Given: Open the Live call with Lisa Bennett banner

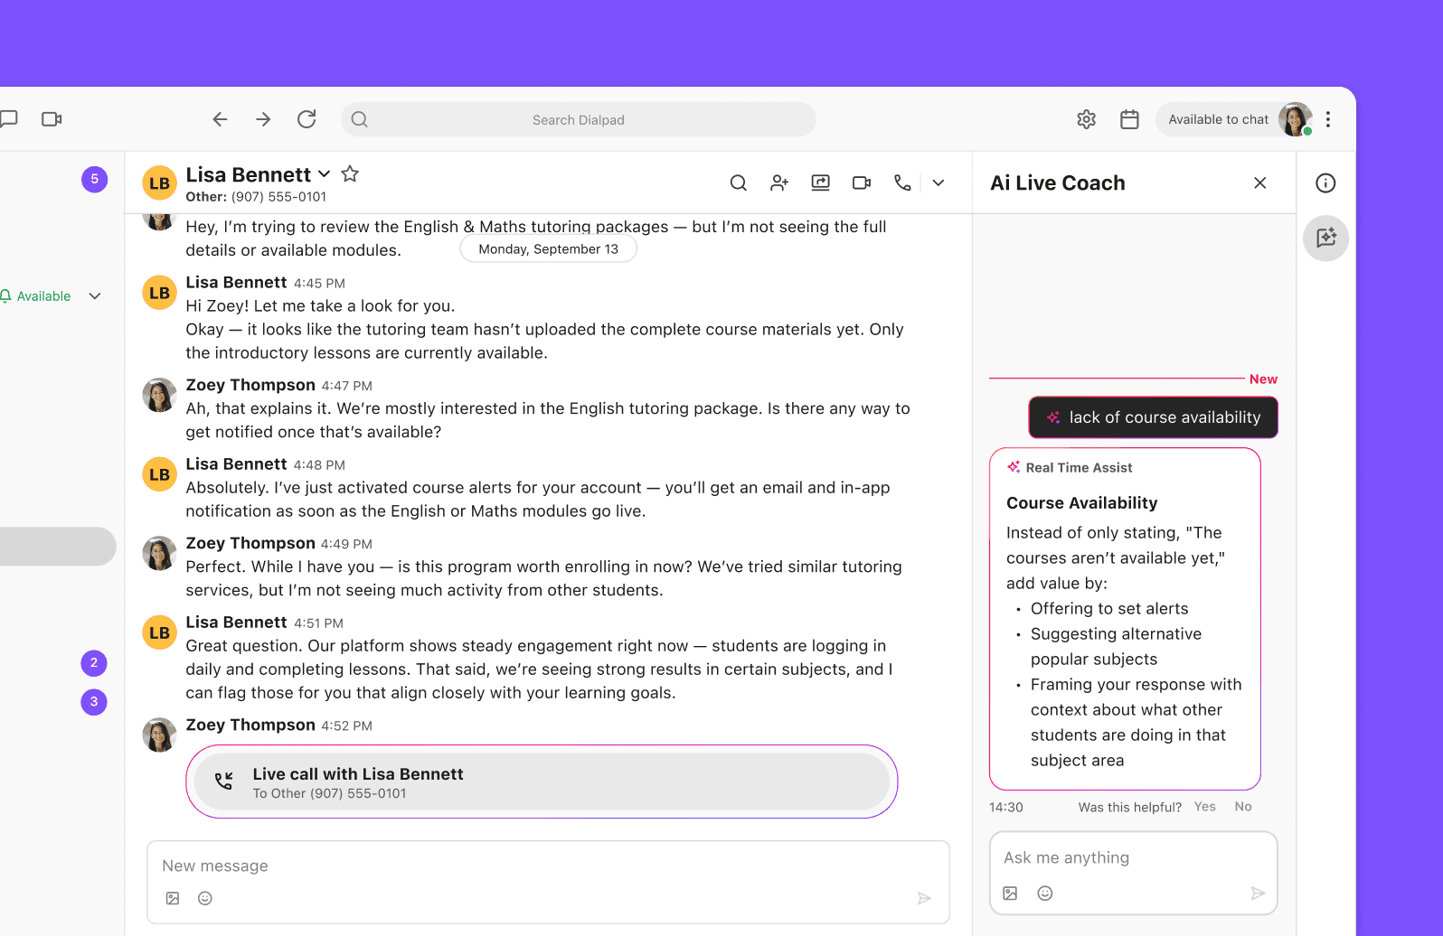Looking at the screenshot, I should point(542,782).
